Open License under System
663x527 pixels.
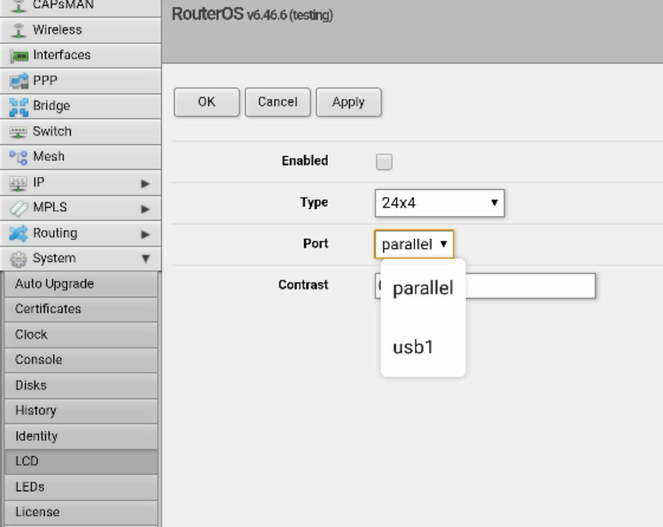[x=81, y=512]
